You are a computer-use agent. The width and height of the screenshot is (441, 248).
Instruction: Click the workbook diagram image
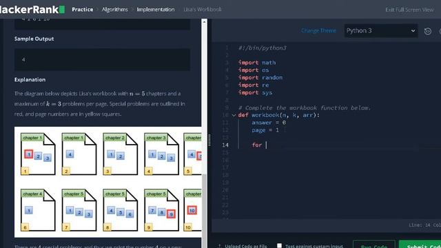(x=108, y=182)
